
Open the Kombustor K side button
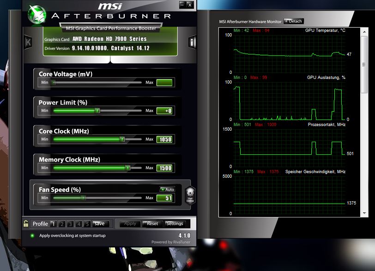[28, 42]
